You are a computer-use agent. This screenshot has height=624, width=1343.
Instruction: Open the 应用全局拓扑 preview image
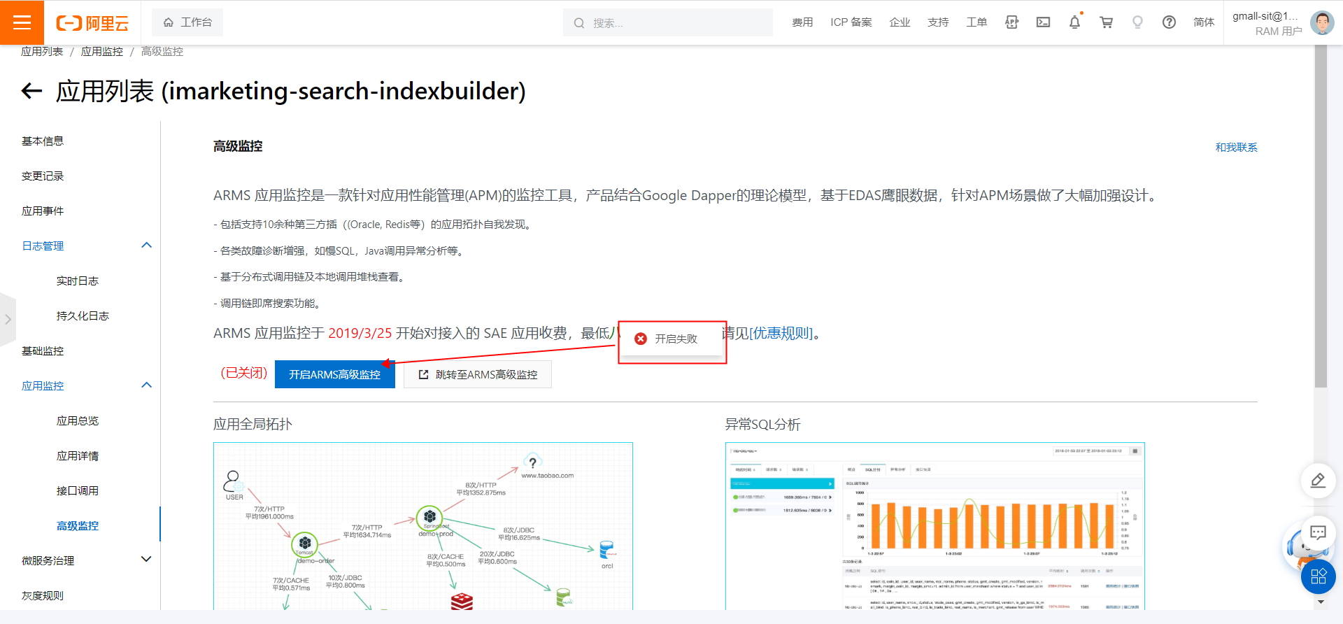pos(423,526)
